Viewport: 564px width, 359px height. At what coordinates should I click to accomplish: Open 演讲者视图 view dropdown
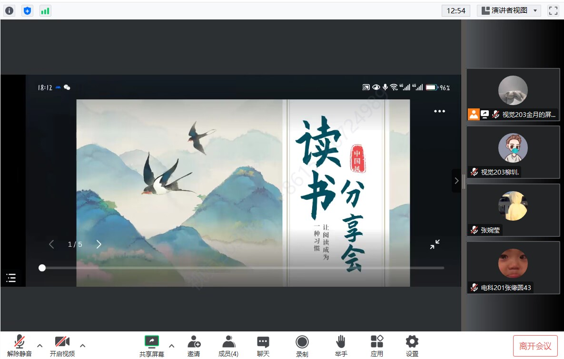509,10
